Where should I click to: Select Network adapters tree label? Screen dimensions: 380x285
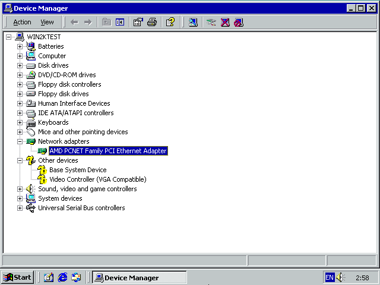64,141
